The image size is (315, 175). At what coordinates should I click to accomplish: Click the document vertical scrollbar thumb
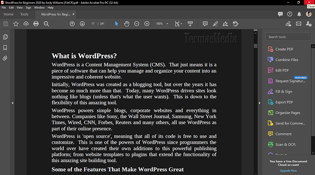(255, 46)
